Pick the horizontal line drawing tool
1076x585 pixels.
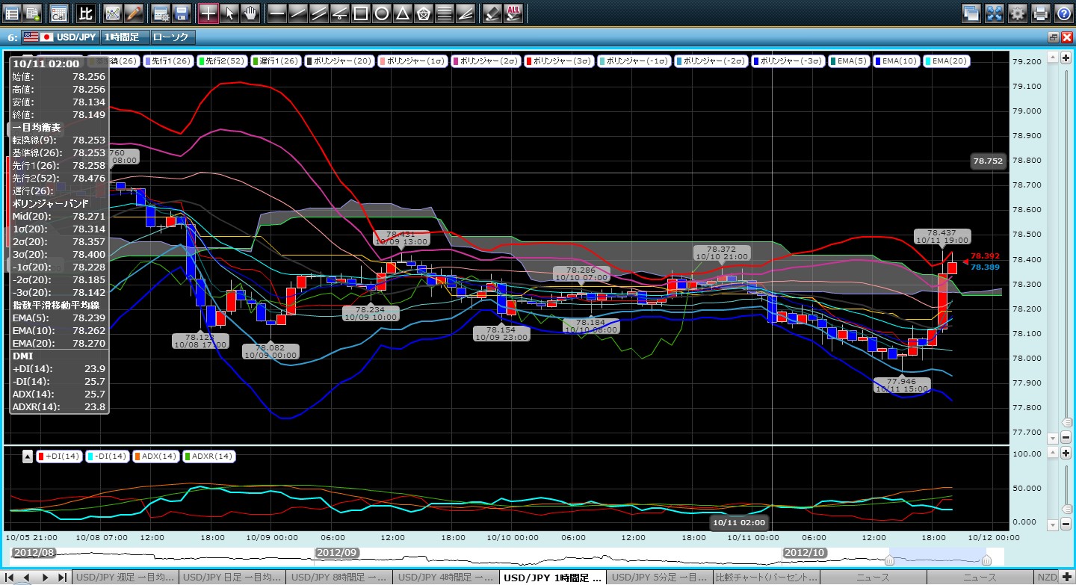(x=276, y=13)
